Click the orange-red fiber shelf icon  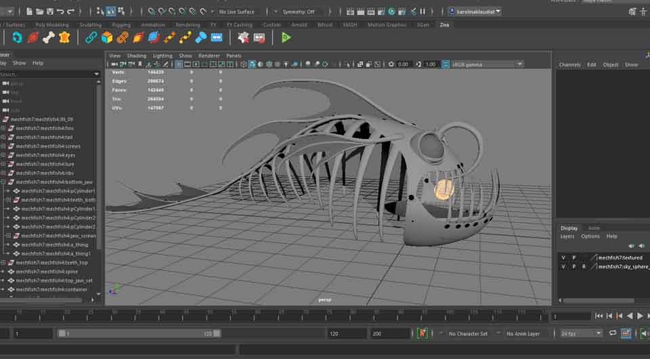click(x=138, y=38)
